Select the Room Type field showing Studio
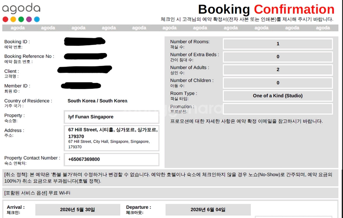The width and height of the screenshot is (343, 218). (278, 96)
